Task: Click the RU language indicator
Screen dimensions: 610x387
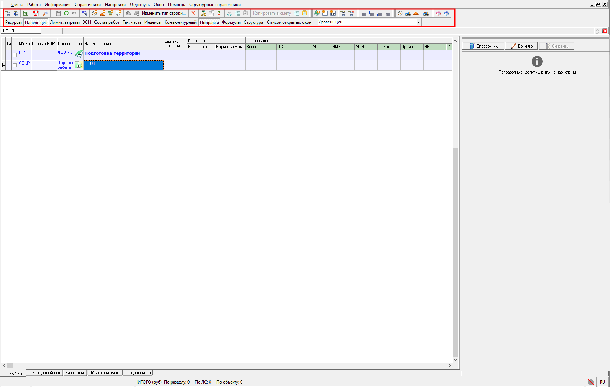Action: [602, 382]
